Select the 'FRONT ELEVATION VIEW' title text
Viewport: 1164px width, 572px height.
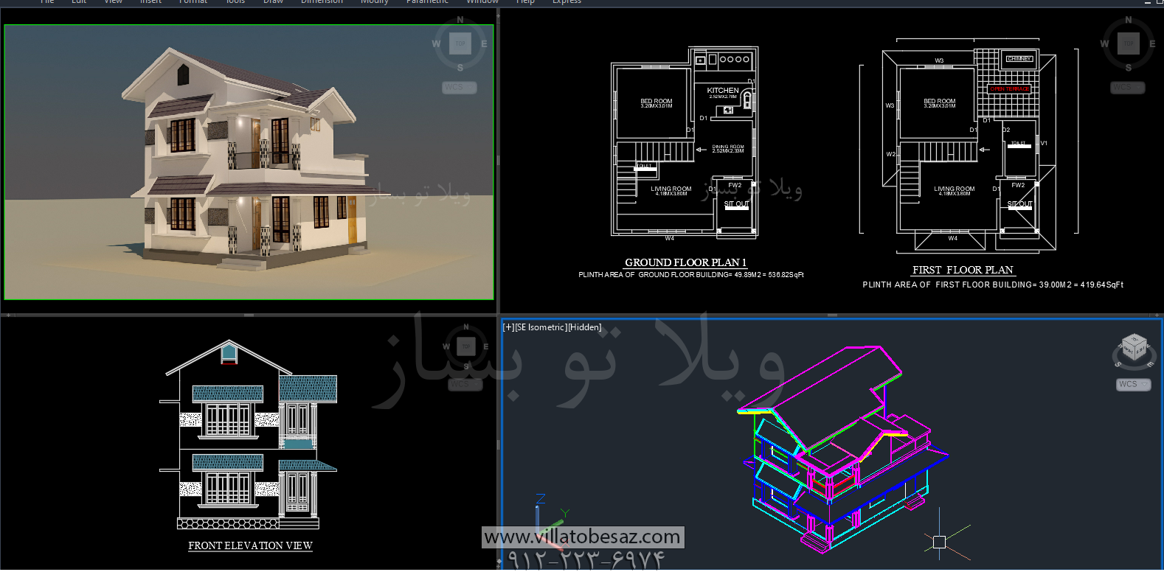pos(250,545)
